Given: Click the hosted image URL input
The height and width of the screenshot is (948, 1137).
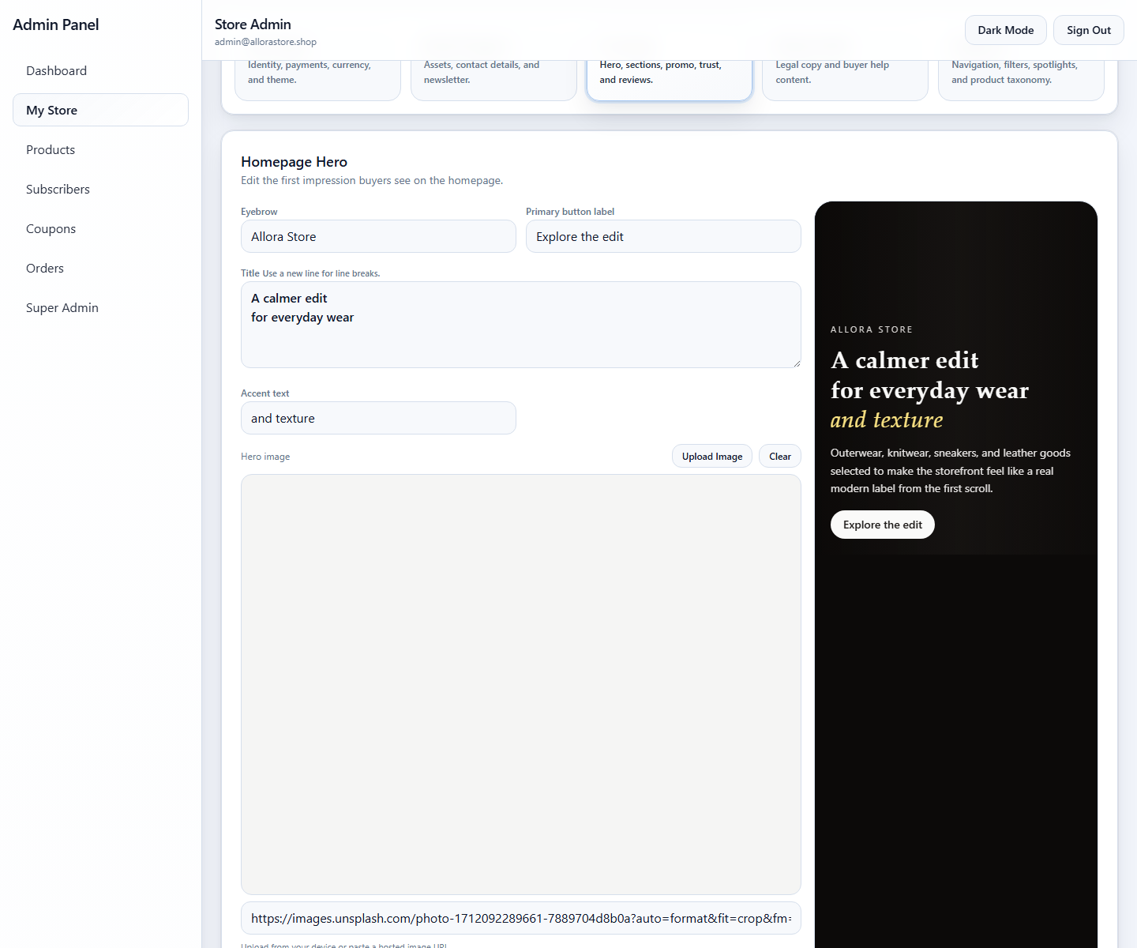Looking at the screenshot, I should point(520,918).
